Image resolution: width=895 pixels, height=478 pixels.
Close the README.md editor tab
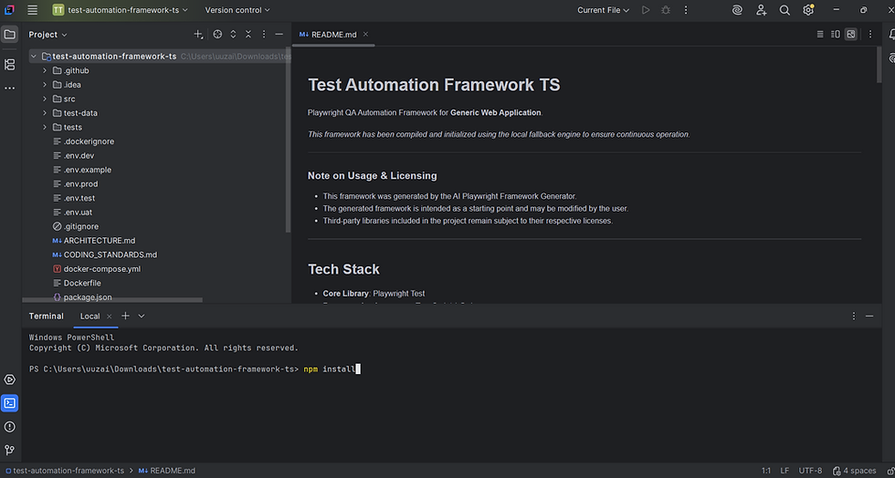click(366, 35)
